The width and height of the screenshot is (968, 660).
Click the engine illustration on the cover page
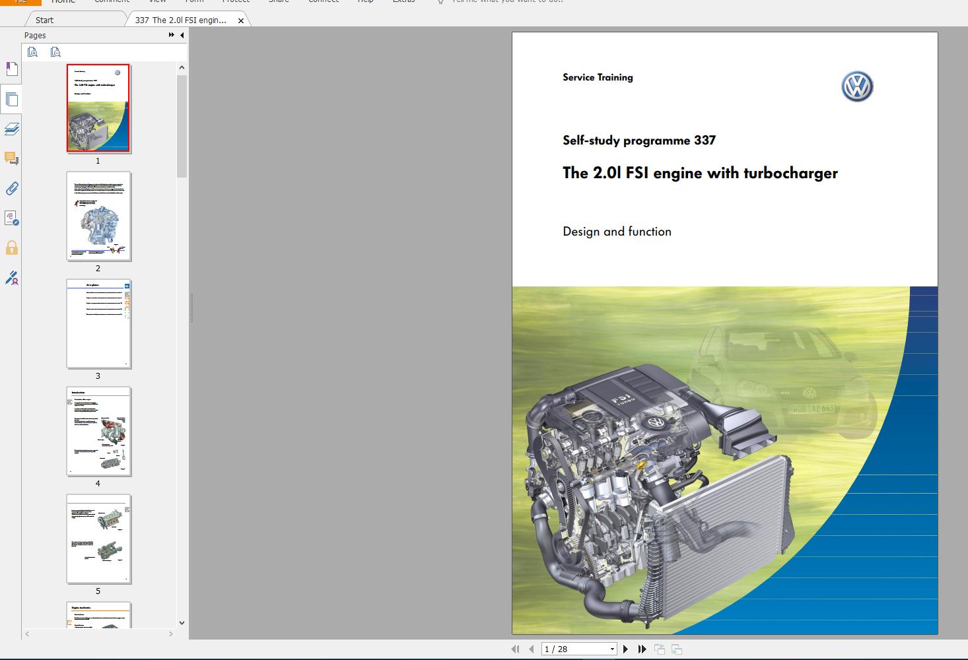660,495
